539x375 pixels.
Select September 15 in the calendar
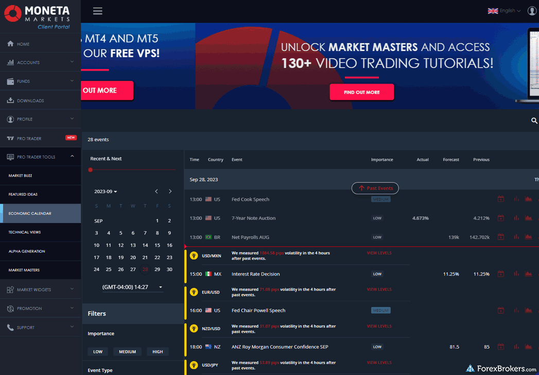[x=157, y=245]
